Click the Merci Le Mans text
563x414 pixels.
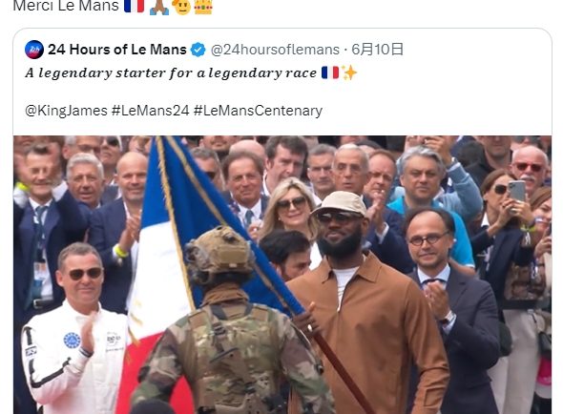(66, 6)
